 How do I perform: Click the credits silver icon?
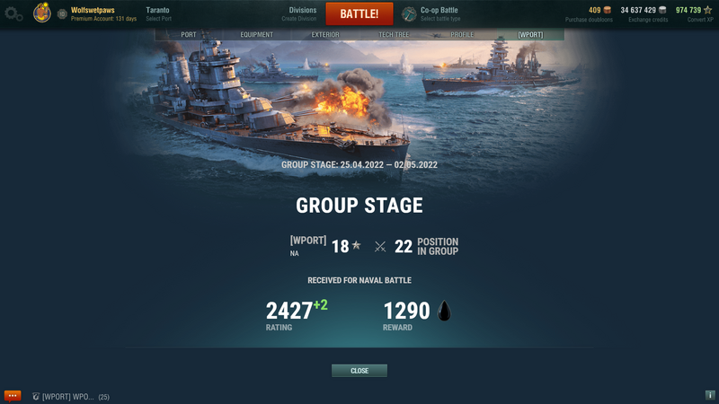pyautogui.click(x=662, y=10)
